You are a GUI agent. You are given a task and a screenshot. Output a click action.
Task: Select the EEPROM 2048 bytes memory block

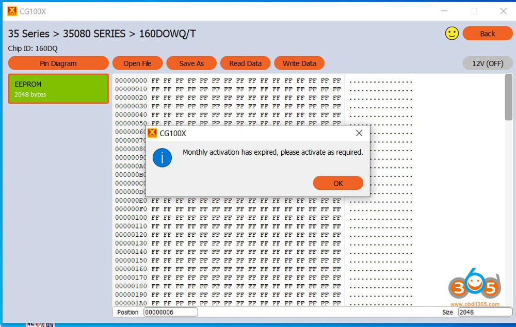coord(58,89)
